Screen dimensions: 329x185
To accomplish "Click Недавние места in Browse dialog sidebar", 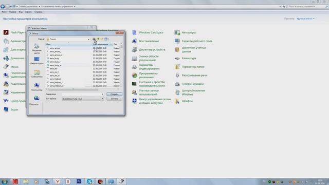I will coord(36,49).
